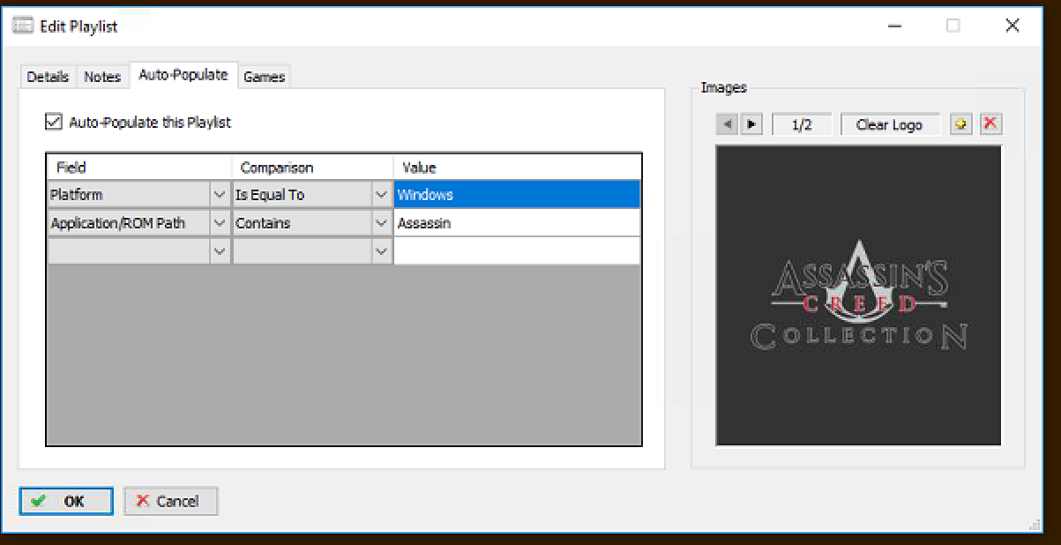
Task: Click the Windows value cell
Action: [517, 195]
